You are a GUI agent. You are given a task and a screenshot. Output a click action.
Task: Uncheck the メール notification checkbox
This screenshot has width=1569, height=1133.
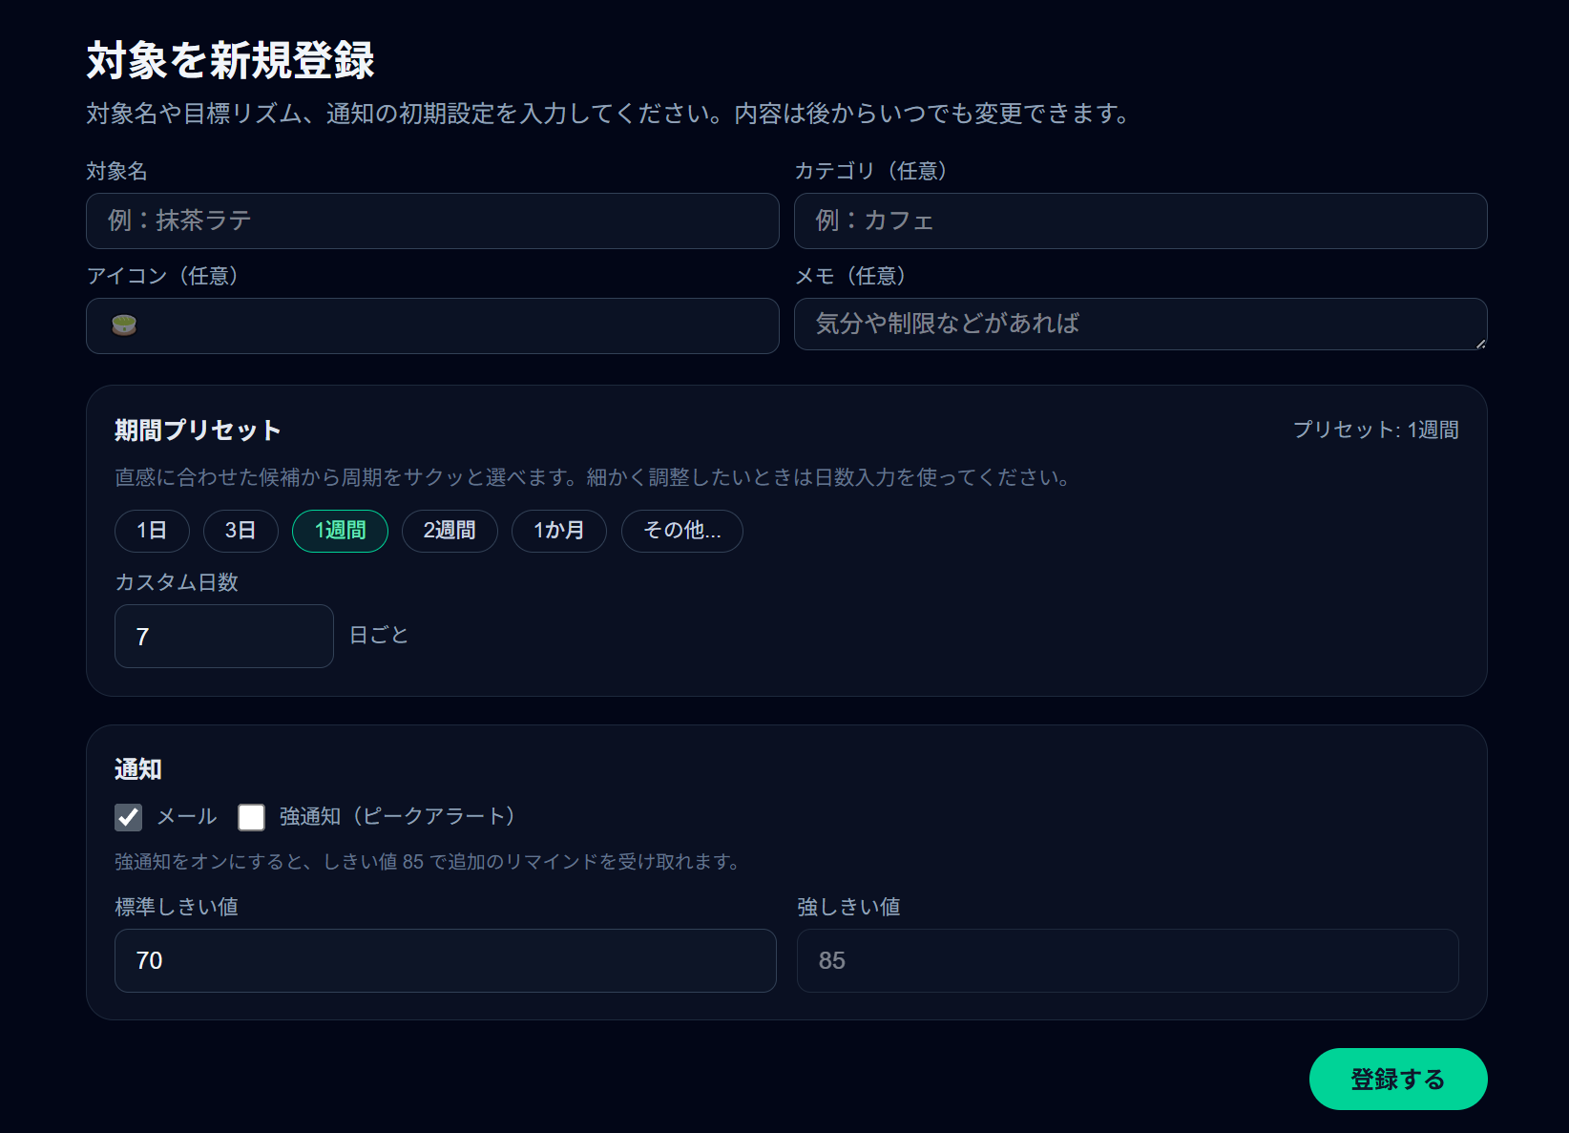pyautogui.click(x=130, y=817)
